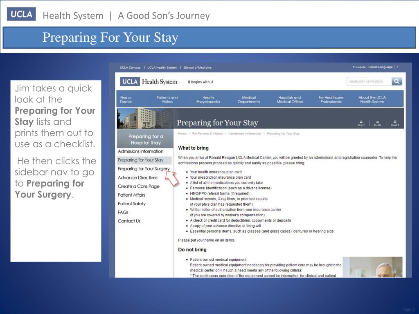Screen dimensions: 419x314
Task: Click the Search by Keyword field
Action: click(x=369, y=81)
